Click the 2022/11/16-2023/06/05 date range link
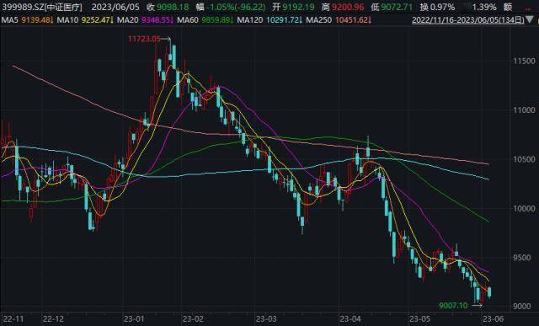 coord(468,20)
